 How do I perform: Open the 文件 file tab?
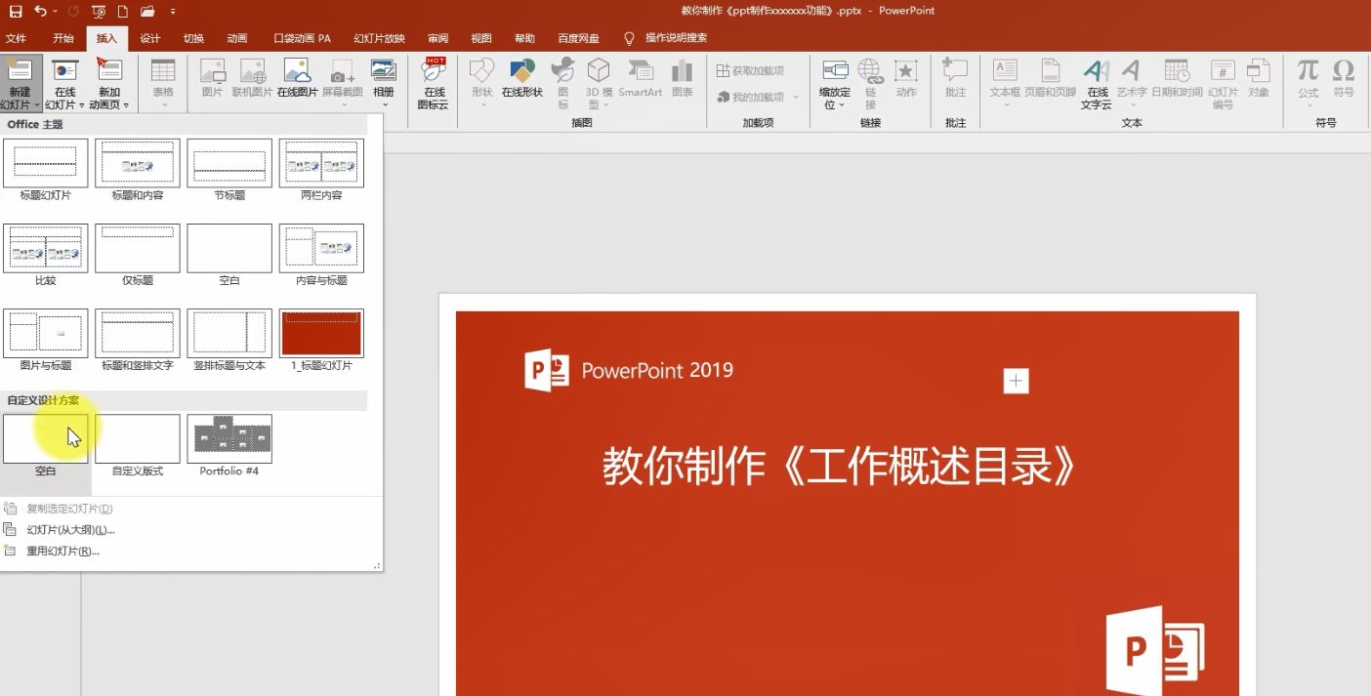click(x=16, y=38)
